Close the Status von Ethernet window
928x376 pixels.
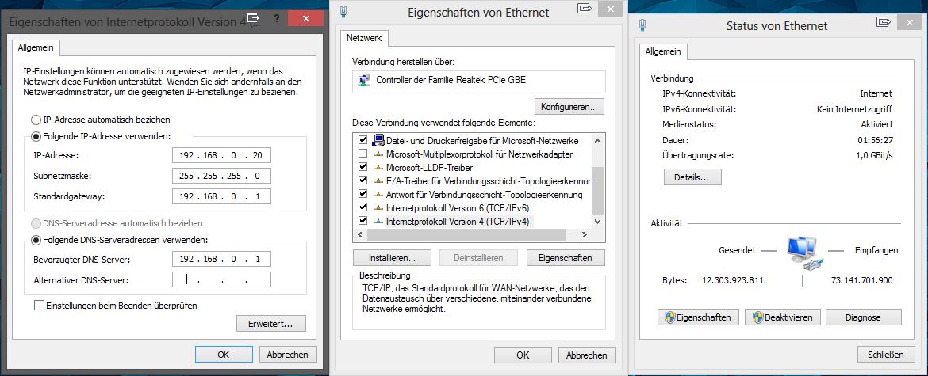pyautogui.click(x=910, y=22)
